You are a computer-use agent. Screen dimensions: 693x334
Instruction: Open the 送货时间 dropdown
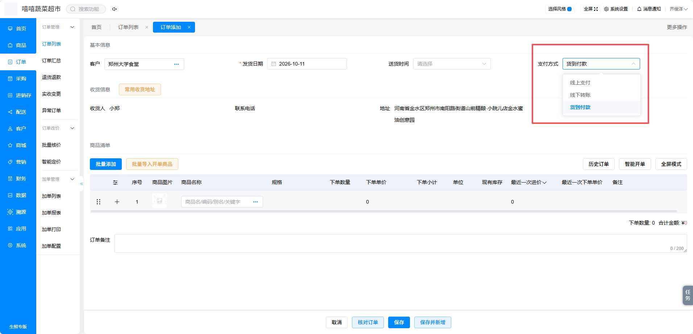pos(452,64)
